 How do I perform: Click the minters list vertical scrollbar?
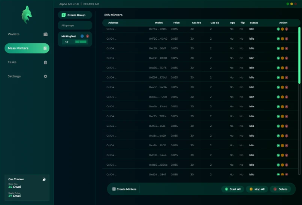click(299, 55)
